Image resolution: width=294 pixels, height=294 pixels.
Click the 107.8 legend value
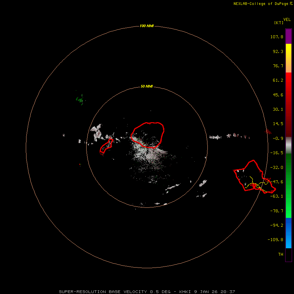pyautogui.click(x=277, y=37)
